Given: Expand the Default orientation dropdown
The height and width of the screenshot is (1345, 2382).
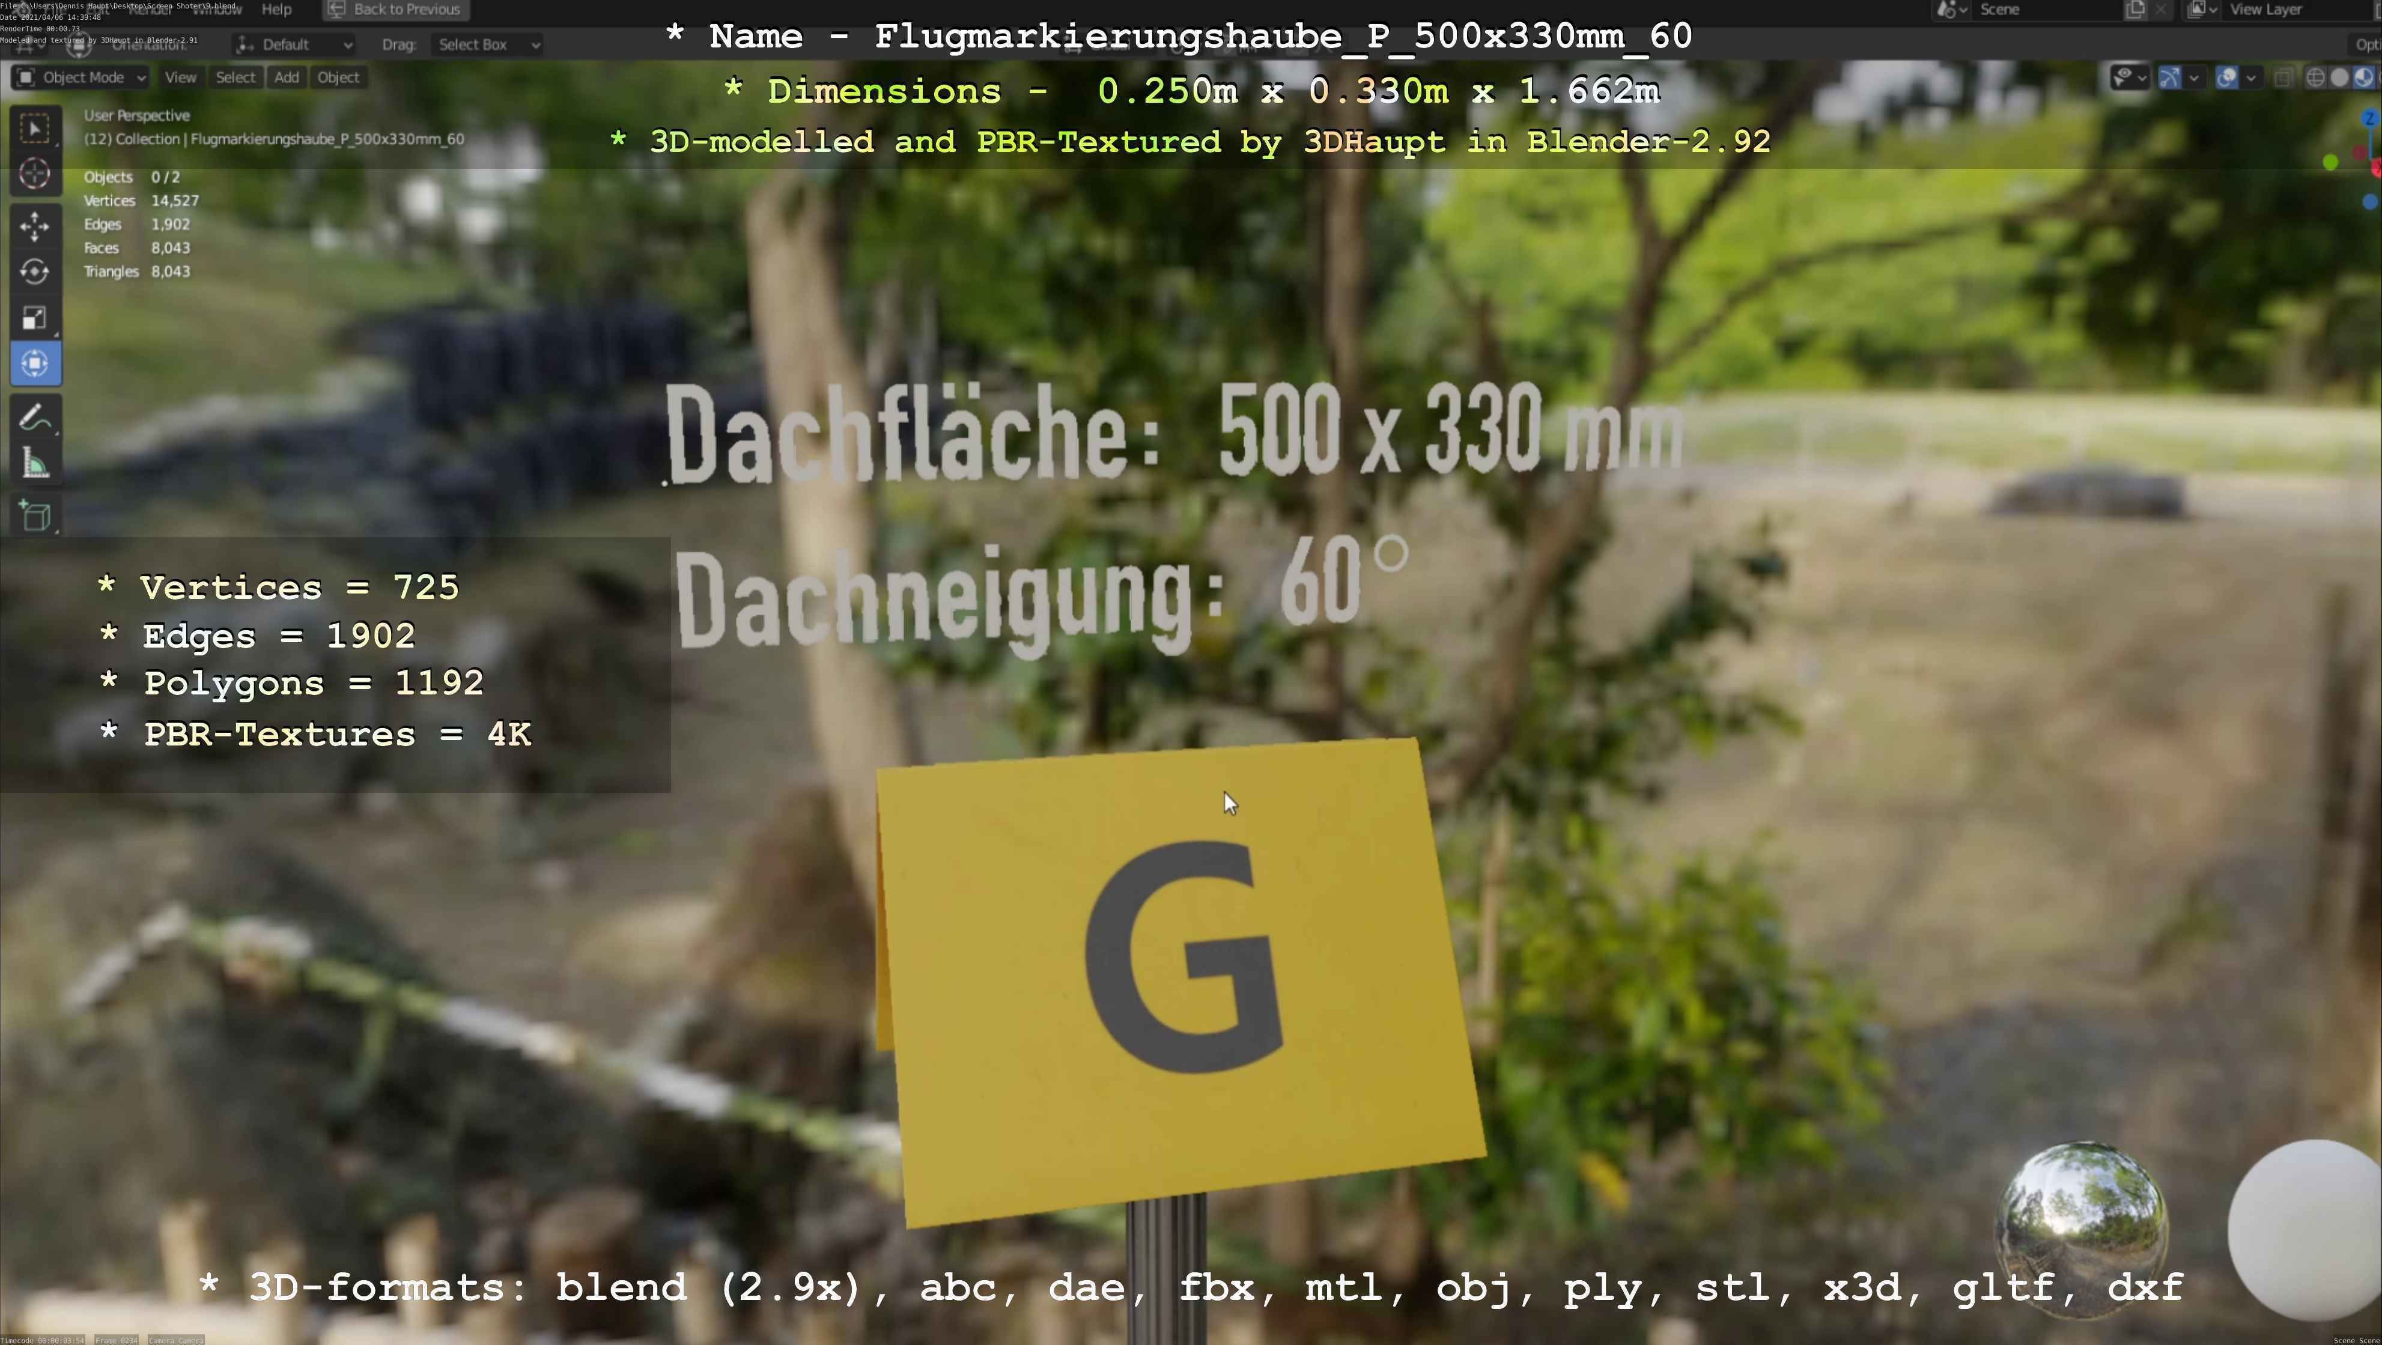Looking at the screenshot, I should (294, 44).
